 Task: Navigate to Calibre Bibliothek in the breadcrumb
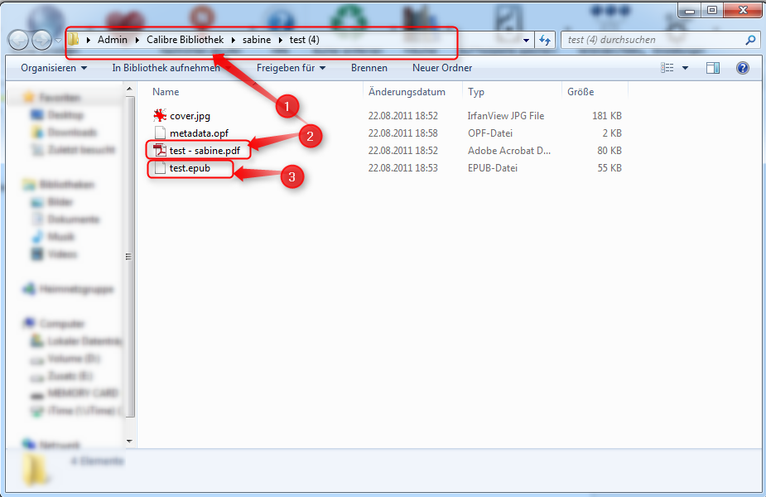191,40
